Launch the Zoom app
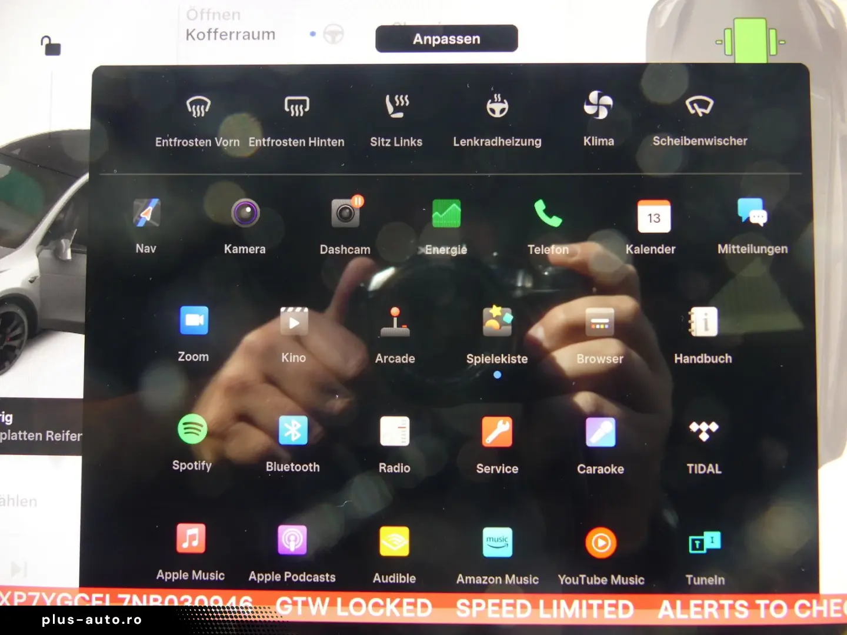The image size is (847, 635). point(194,320)
